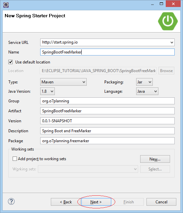Open the Packaging Jar dropdown

[144, 82]
